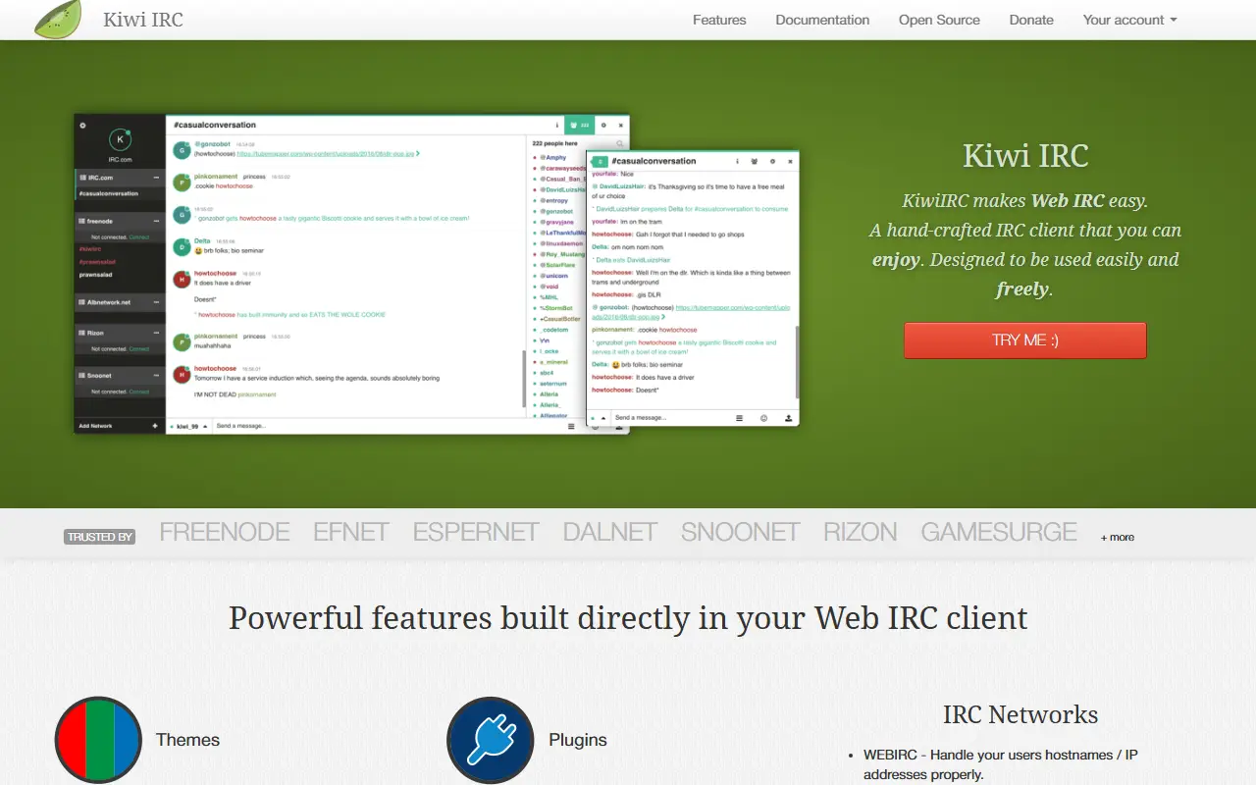Open the Features nav item
Viewport: 1256px width, 785px height.
719,20
